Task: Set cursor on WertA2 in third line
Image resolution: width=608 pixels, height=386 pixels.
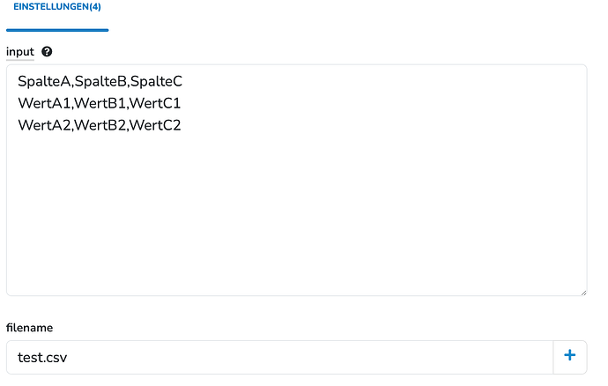Action: [44, 125]
